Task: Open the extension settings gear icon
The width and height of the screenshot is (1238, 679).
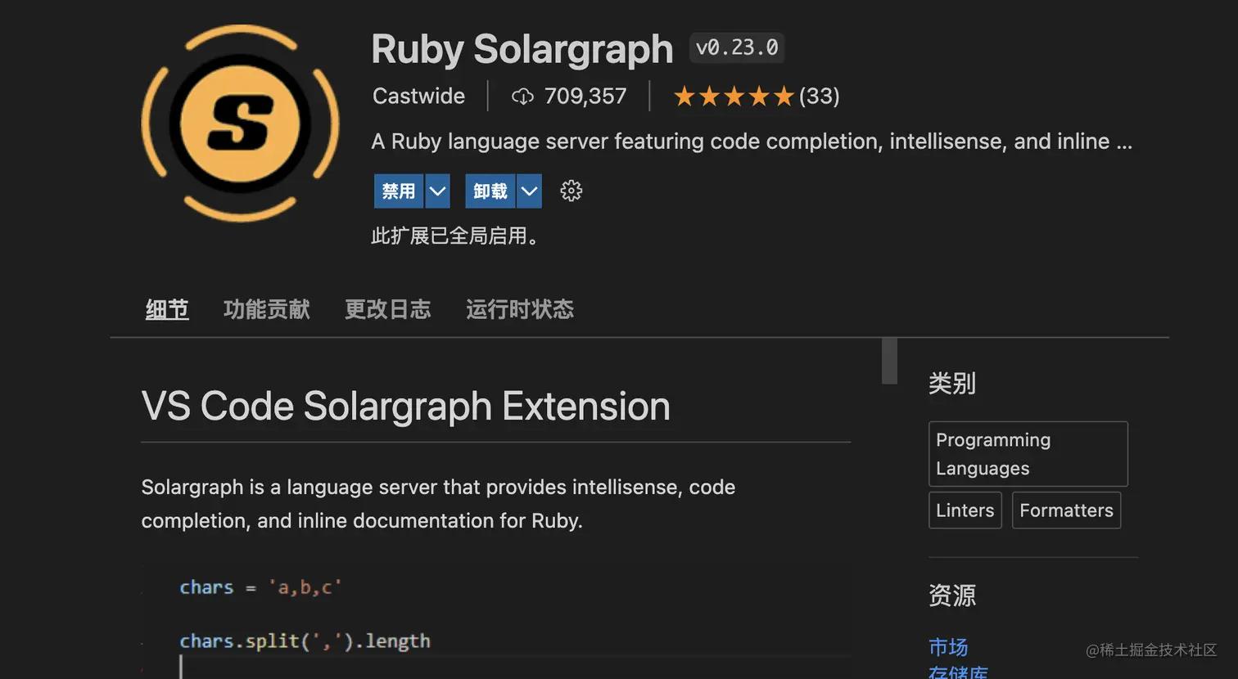Action: (x=571, y=191)
